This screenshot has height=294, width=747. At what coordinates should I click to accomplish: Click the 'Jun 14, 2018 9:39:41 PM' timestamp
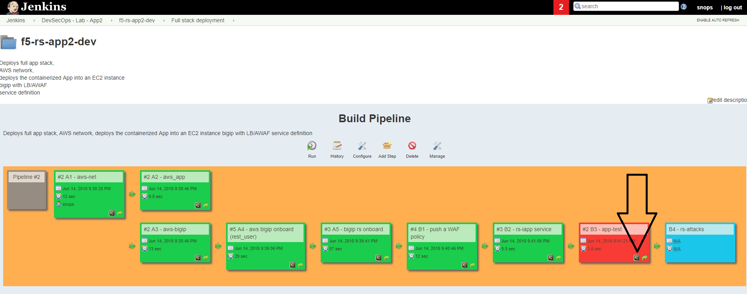coord(353,241)
